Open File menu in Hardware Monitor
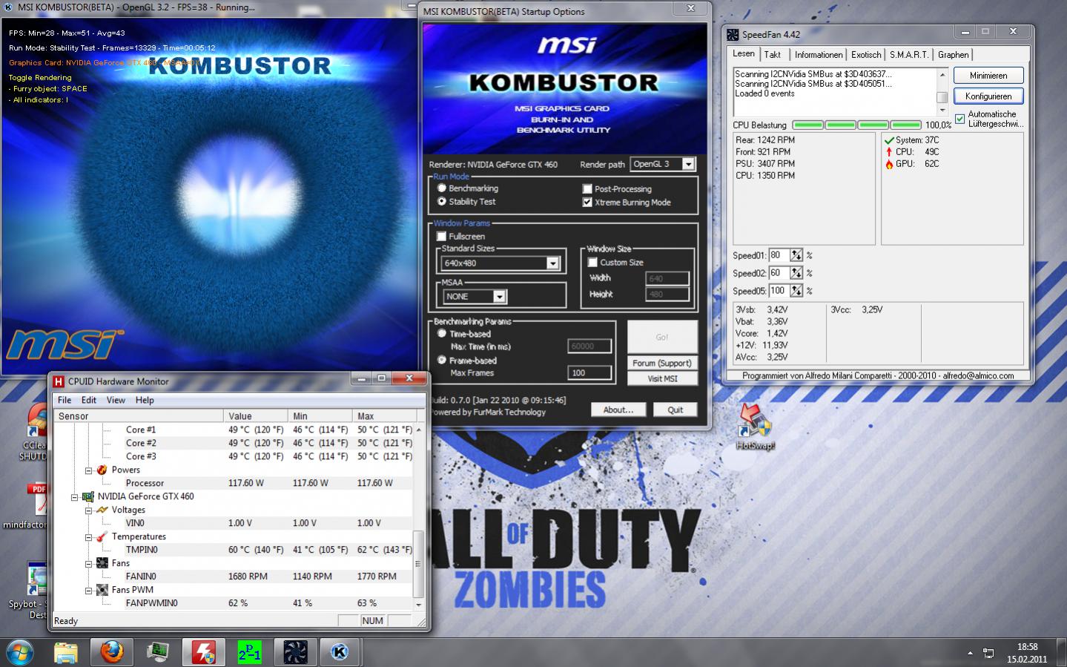This screenshot has height=667, width=1067. click(x=65, y=400)
